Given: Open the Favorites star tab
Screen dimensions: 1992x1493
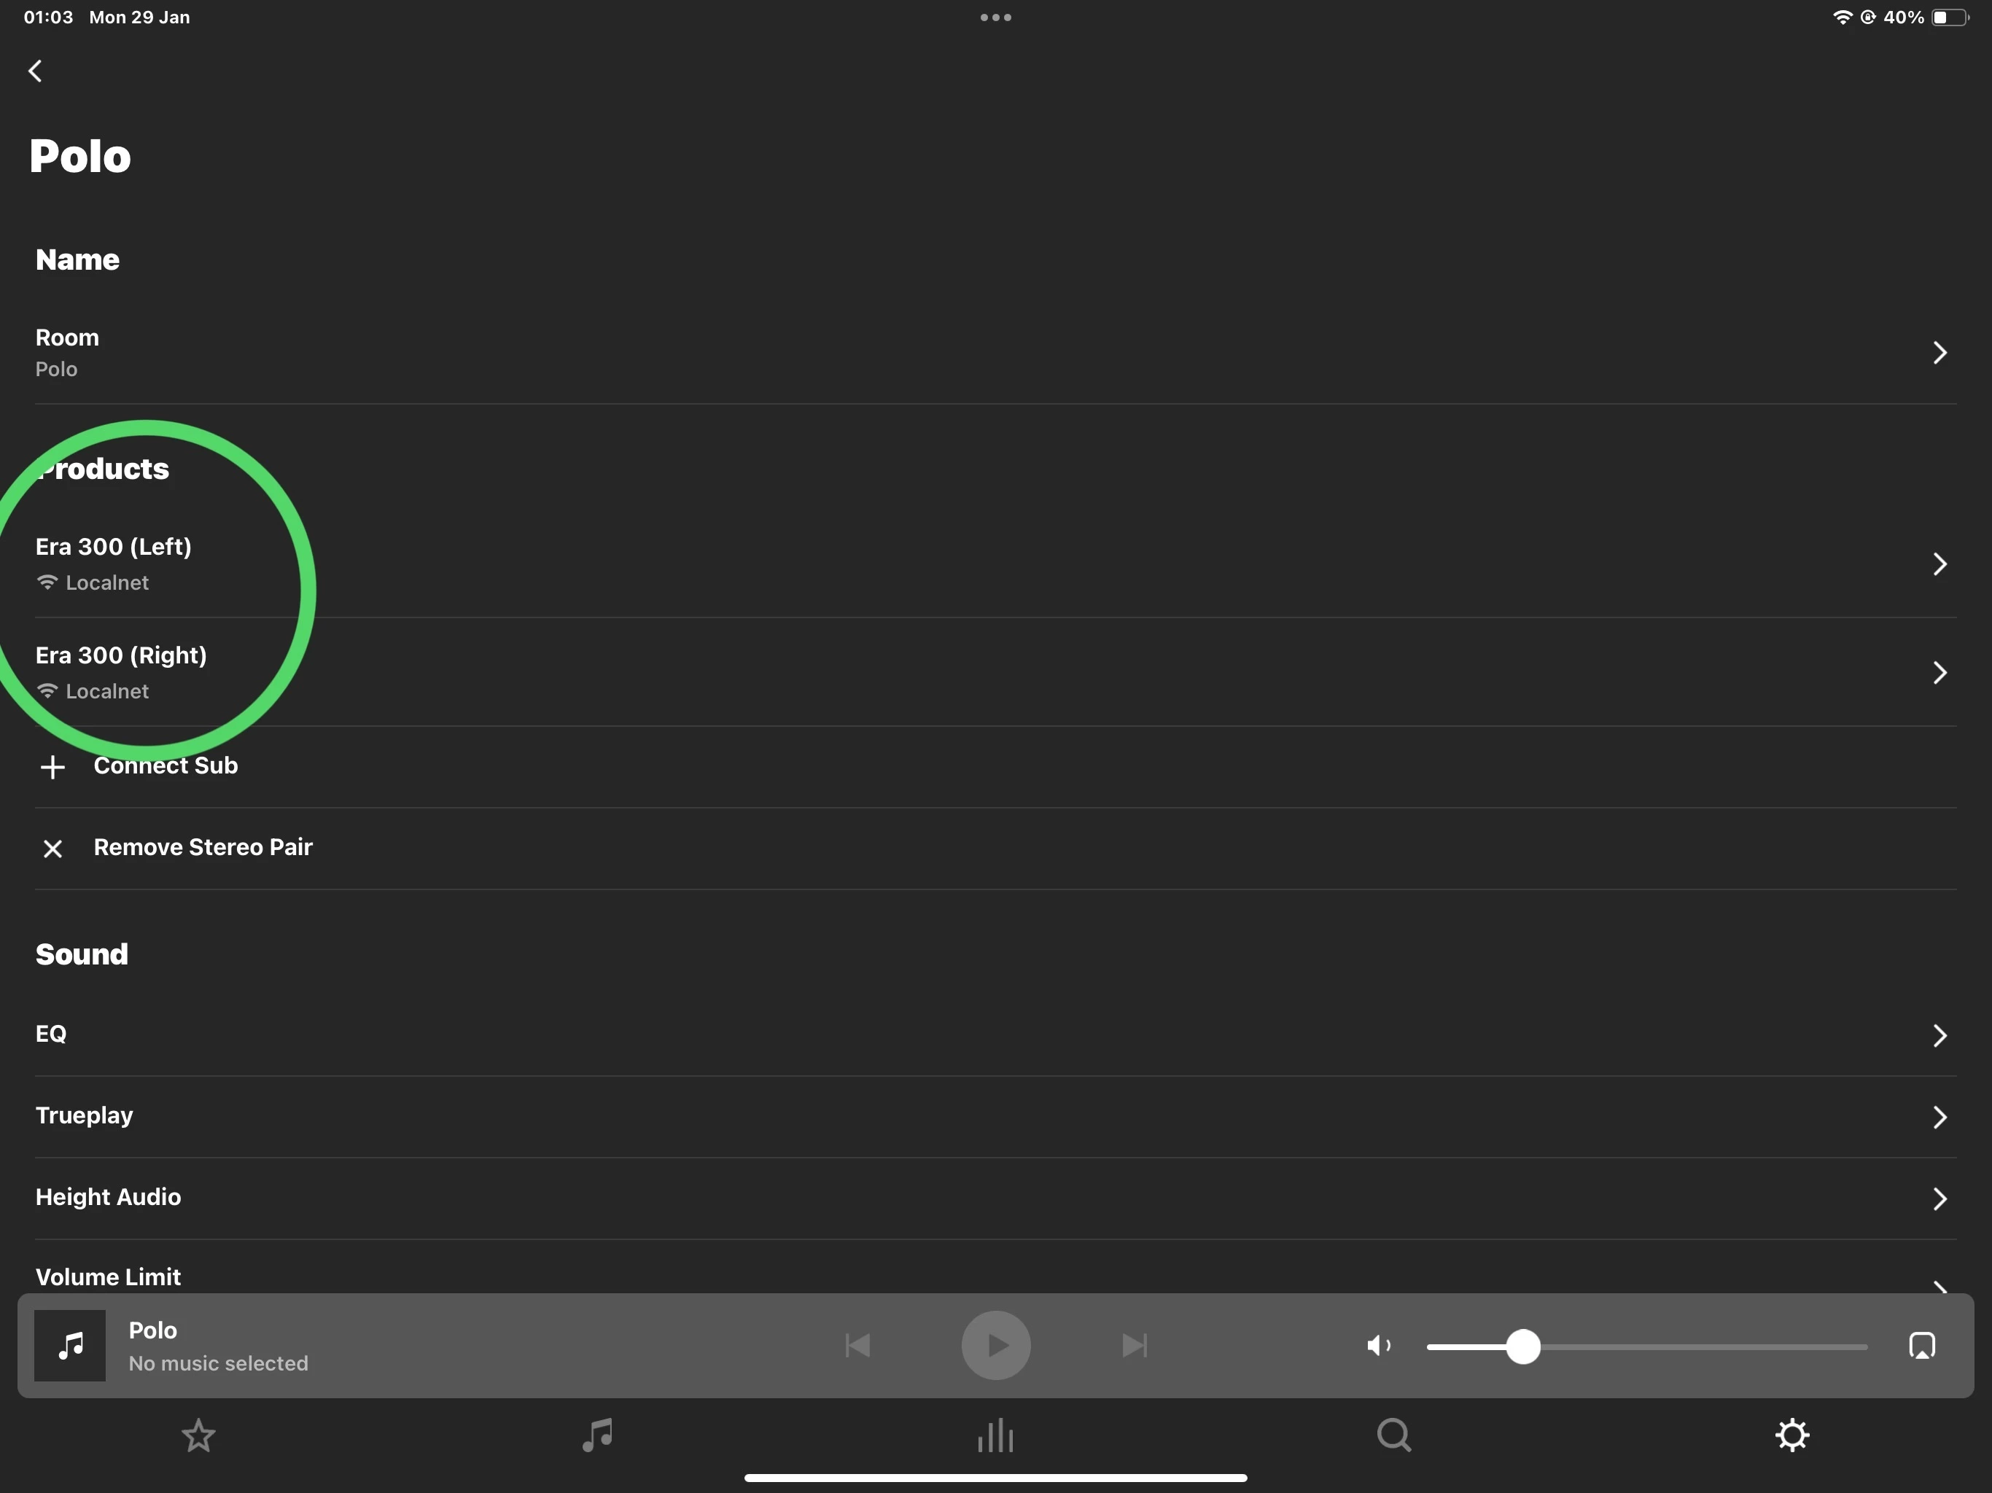Looking at the screenshot, I should pos(198,1435).
